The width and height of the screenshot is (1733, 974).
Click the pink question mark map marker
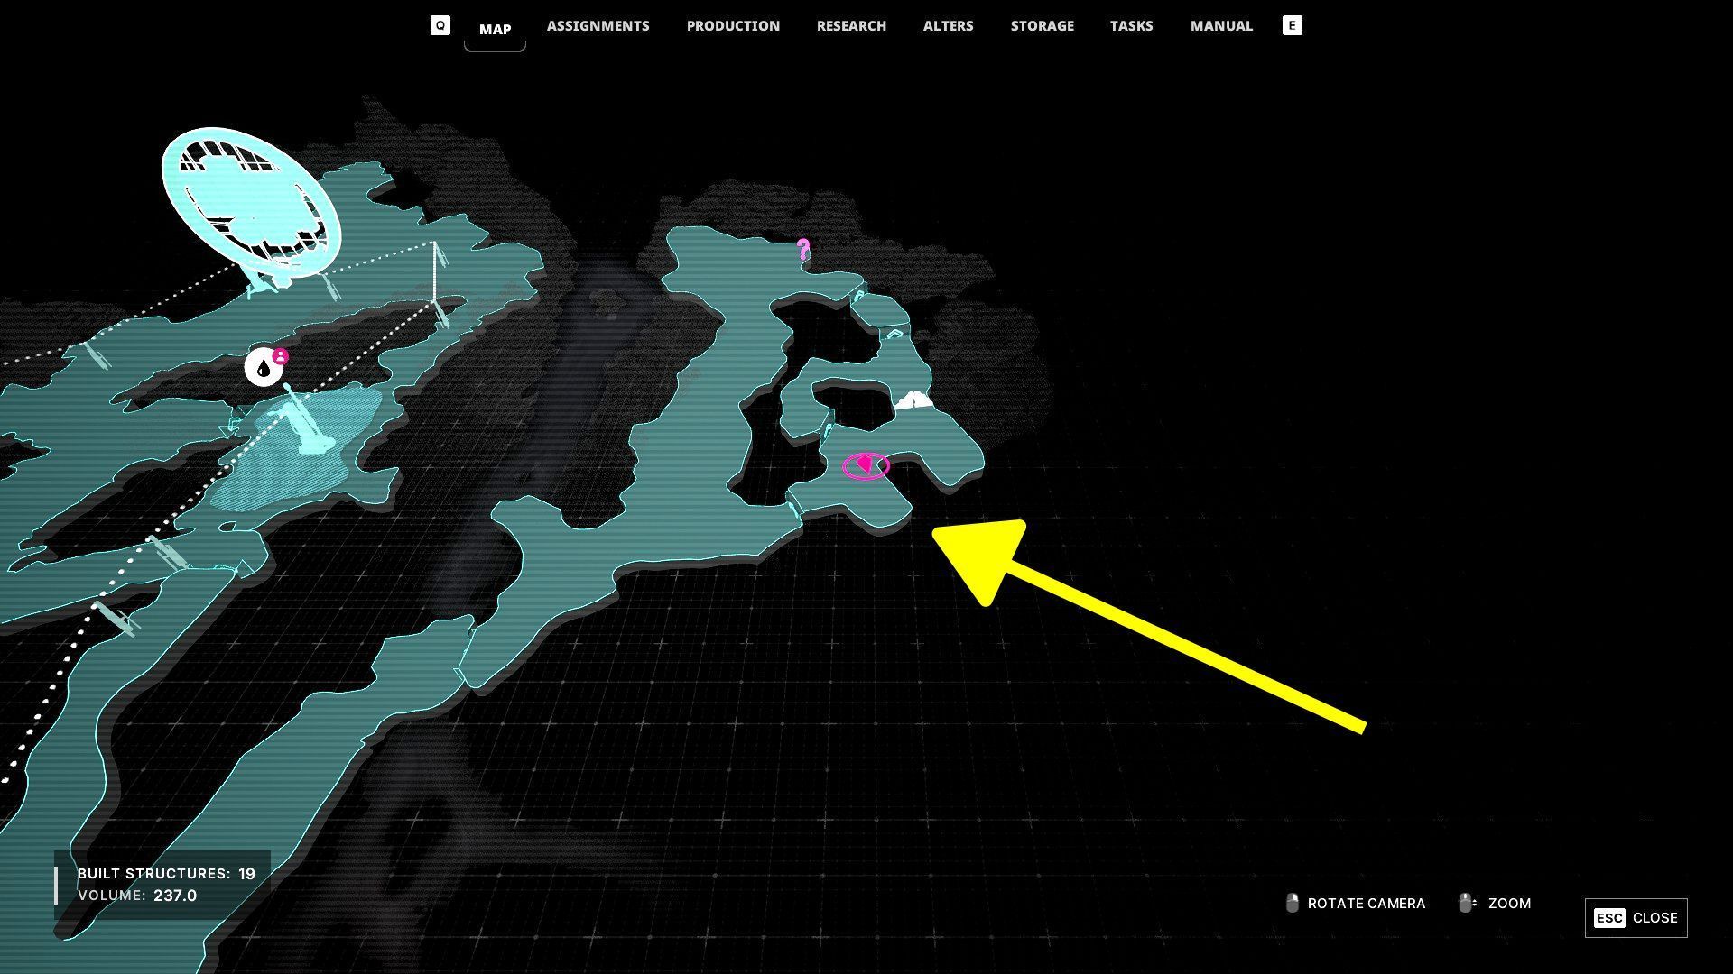coord(803,250)
